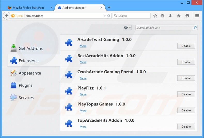Viewport: 204px width, 138px height.
Task: Select the Plugins category in sidebar
Action: click(x=25, y=85)
